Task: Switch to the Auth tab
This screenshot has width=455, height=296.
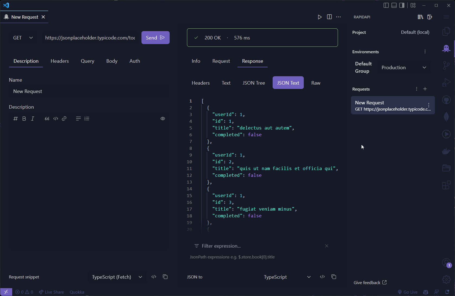Action: pos(135,61)
